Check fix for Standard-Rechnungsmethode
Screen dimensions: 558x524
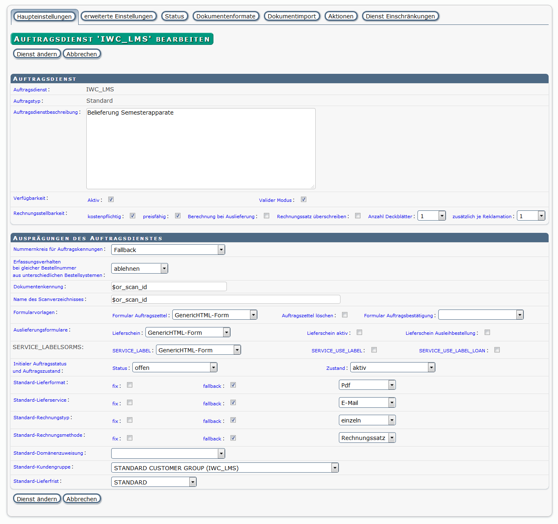click(x=130, y=438)
